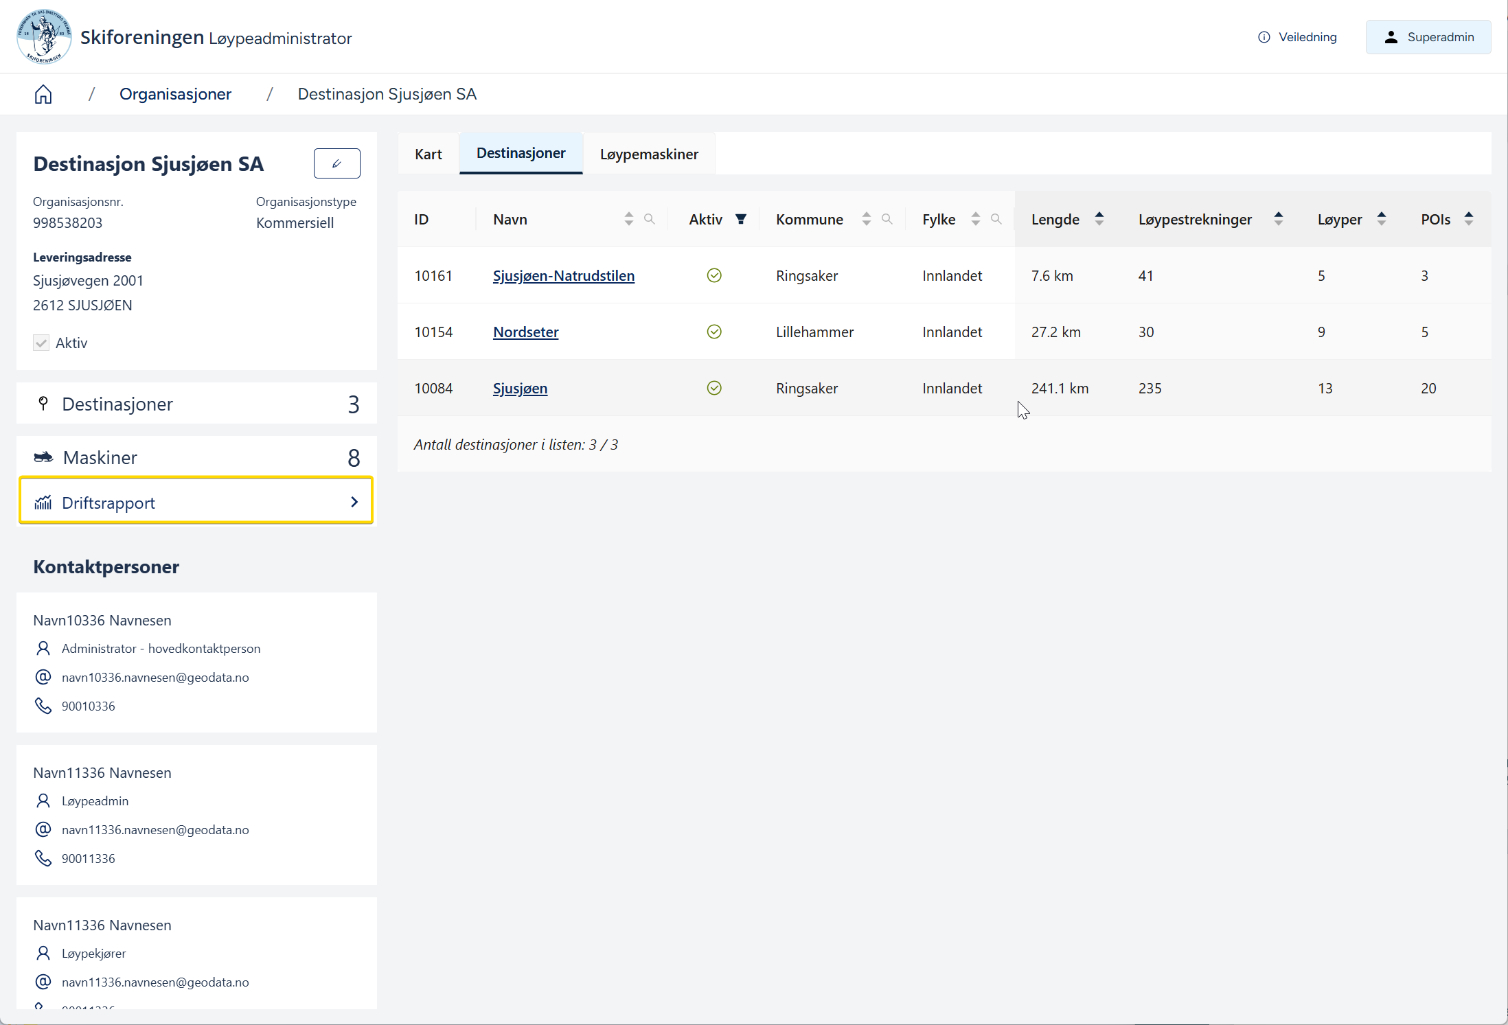Open Veiledning help info icon
Screen dimensions: 1508x1025
pyautogui.click(x=1264, y=37)
